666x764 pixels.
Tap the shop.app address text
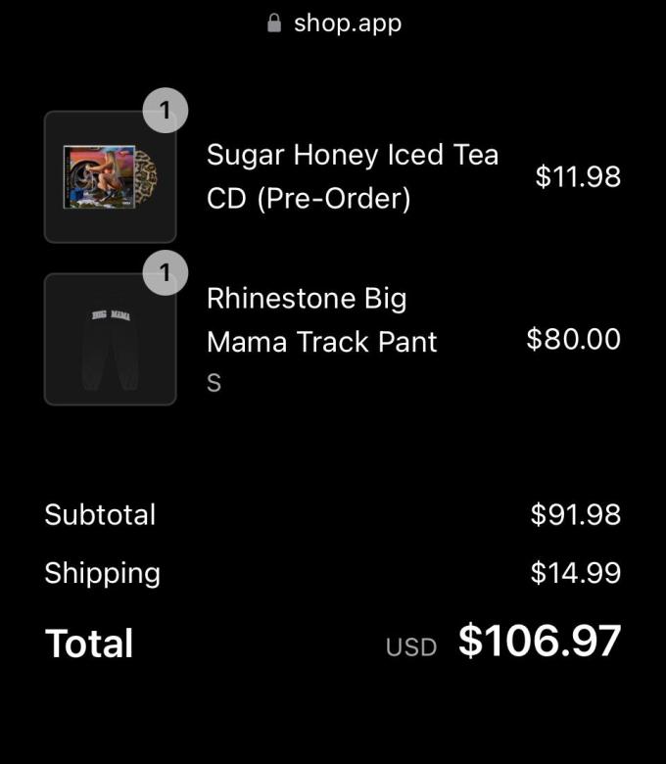point(348,23)
